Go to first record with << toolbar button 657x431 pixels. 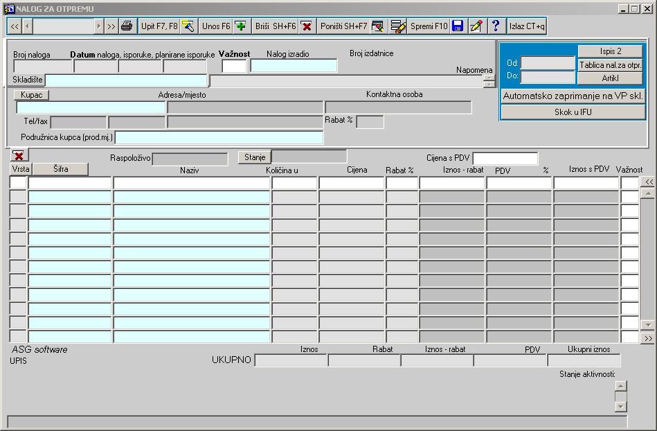click(15, 26)
